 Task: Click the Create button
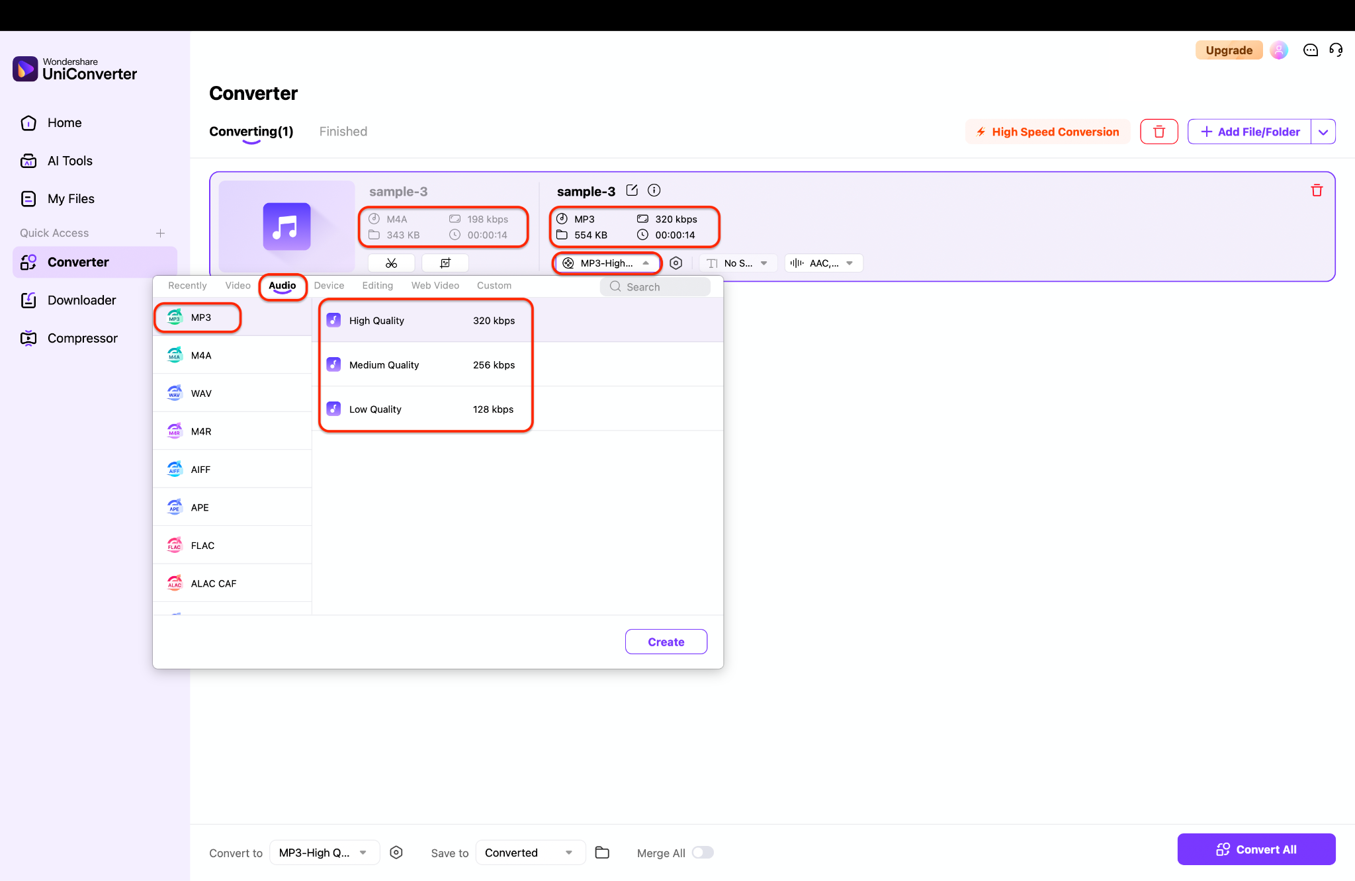[666, 642]
